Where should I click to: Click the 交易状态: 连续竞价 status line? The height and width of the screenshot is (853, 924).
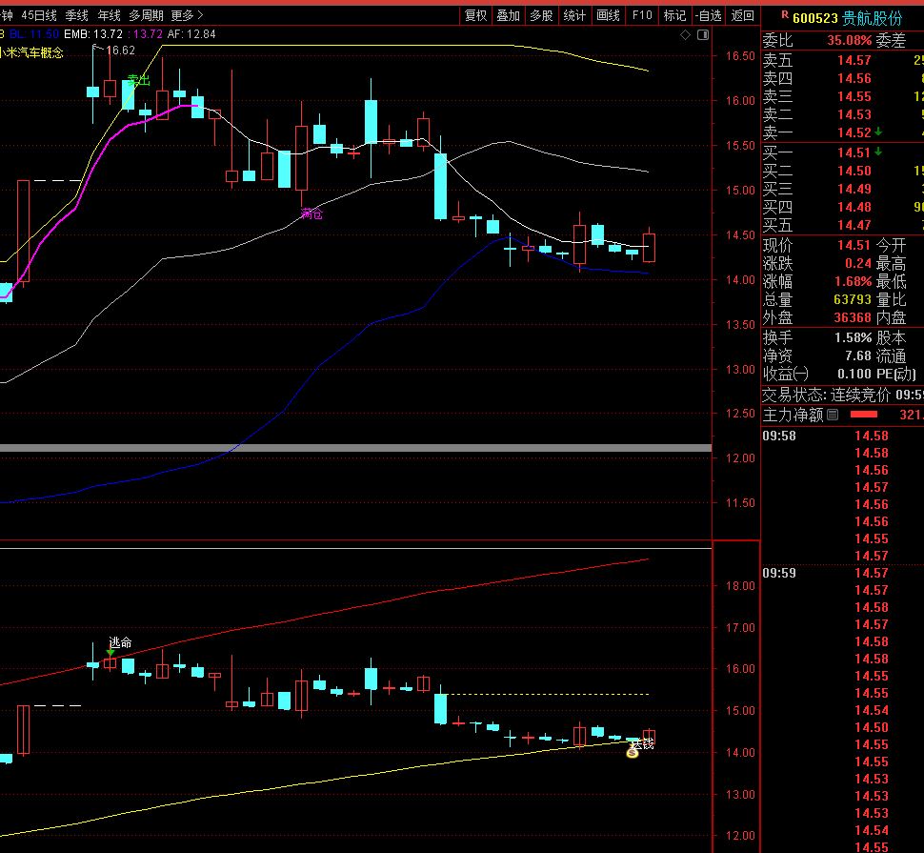843,395
